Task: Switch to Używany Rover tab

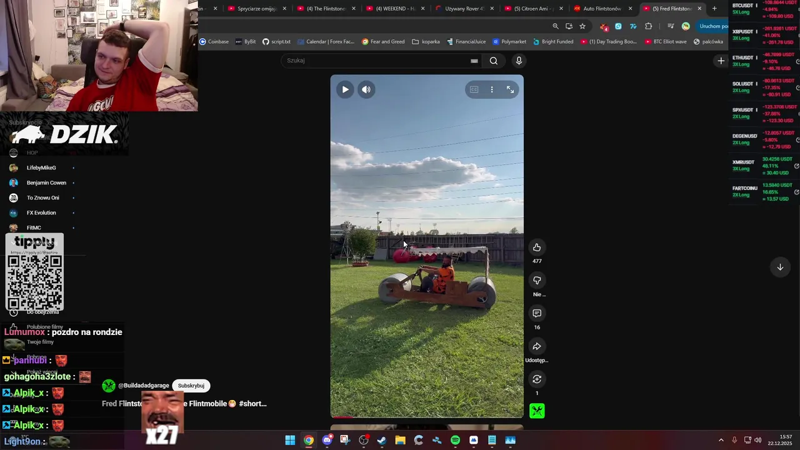Action: 464,9
